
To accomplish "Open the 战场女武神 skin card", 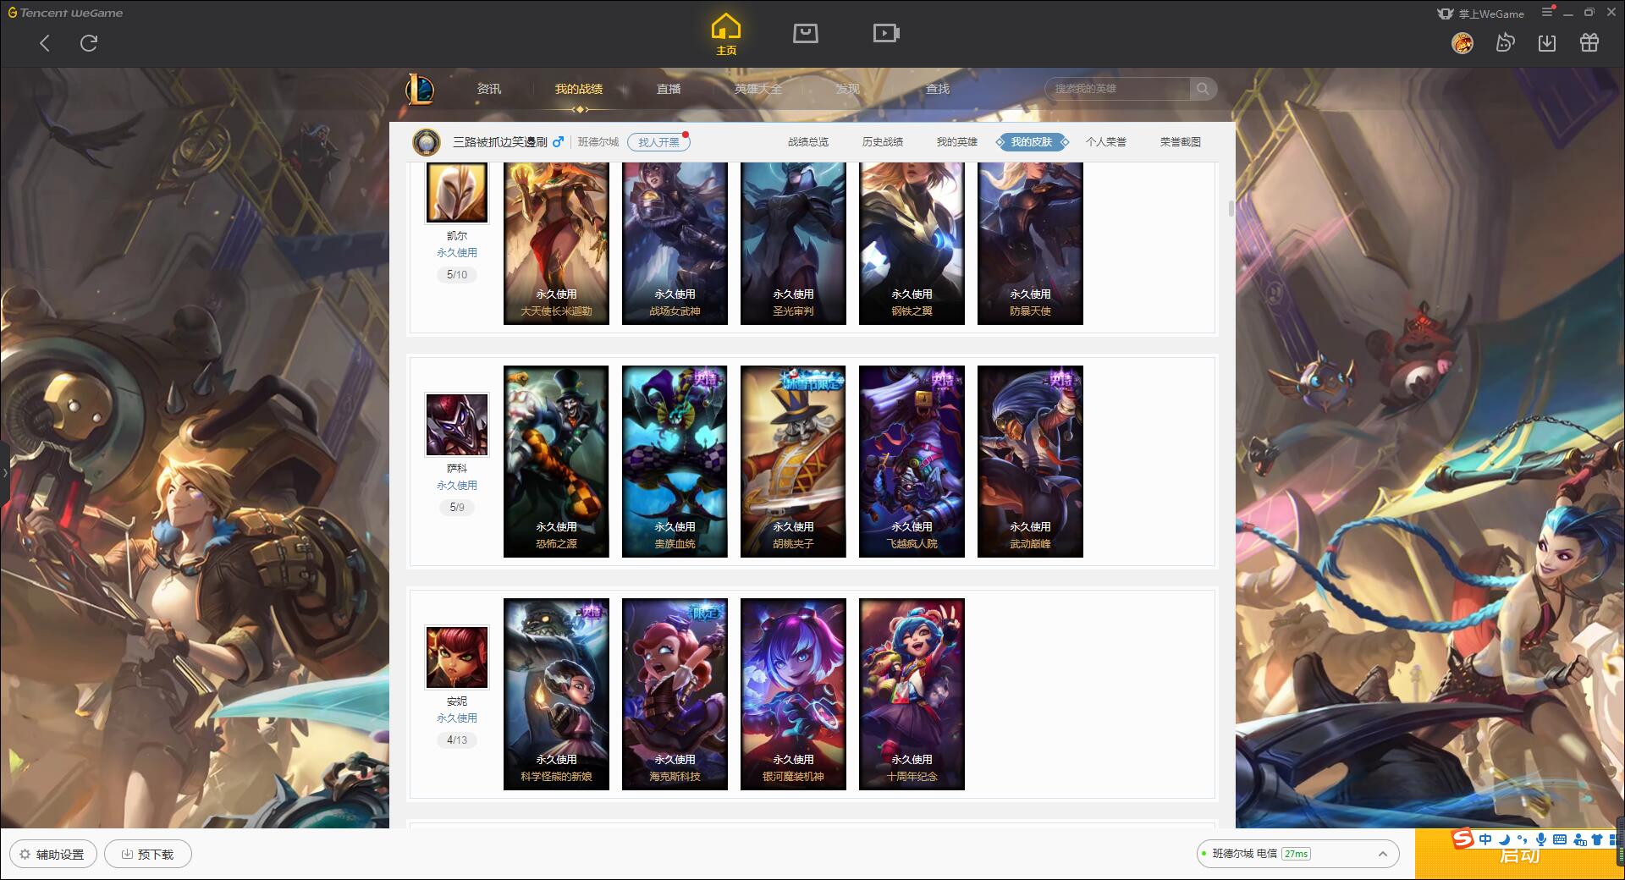I will pos(675,243).
